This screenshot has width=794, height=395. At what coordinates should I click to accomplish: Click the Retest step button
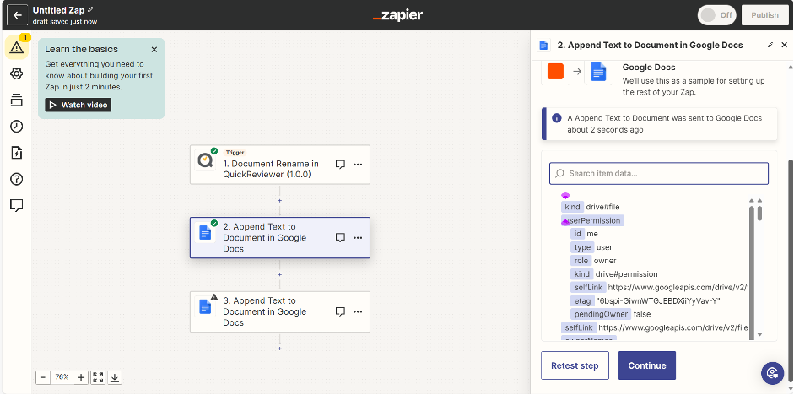pyautogui.click(x=575, y=365)
